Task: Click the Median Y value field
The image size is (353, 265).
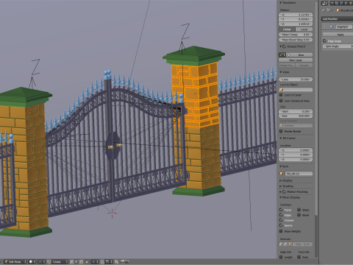Action: click(296, 19)
